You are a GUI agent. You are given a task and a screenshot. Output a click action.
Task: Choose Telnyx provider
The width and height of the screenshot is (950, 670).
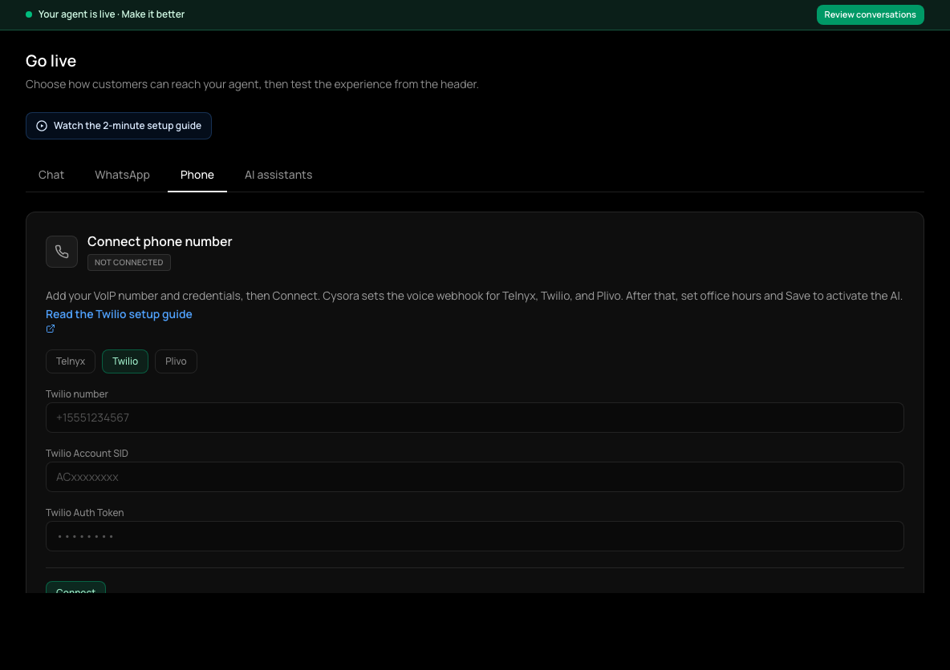click(71, 361)
